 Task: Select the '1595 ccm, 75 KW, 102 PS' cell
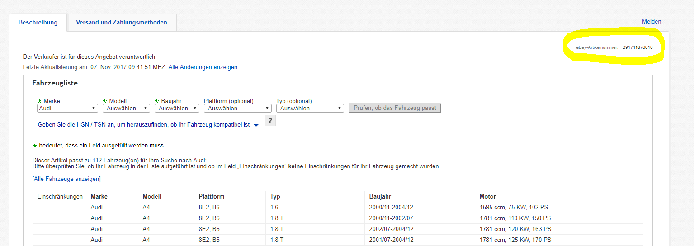click(x=514, y=208)
